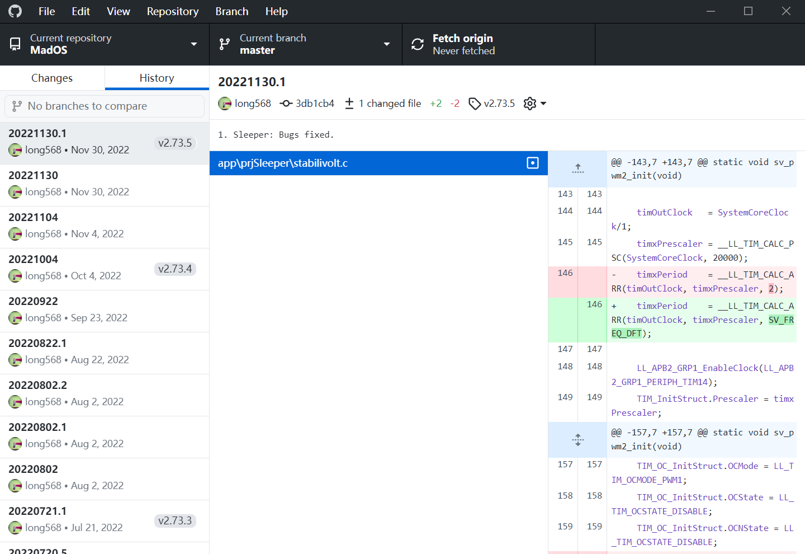Click commit message 'Sleeper: Bugs fixed.'
805x554 pixels.
(x=276, y=135)
